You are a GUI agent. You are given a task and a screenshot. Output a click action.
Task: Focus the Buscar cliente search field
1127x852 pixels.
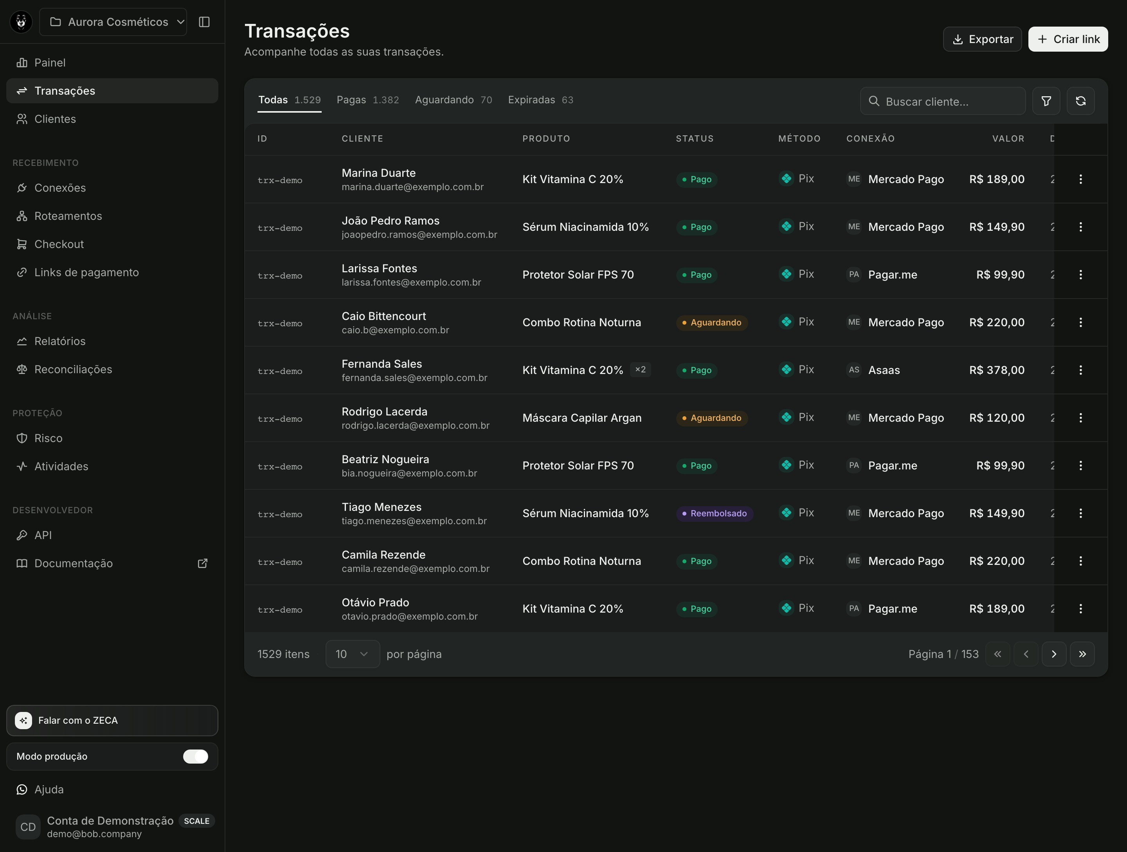943,101
